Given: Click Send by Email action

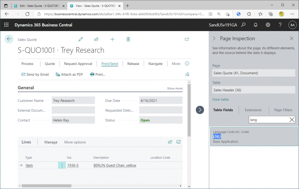Looking at the screenshot, I should pos(35,75).
